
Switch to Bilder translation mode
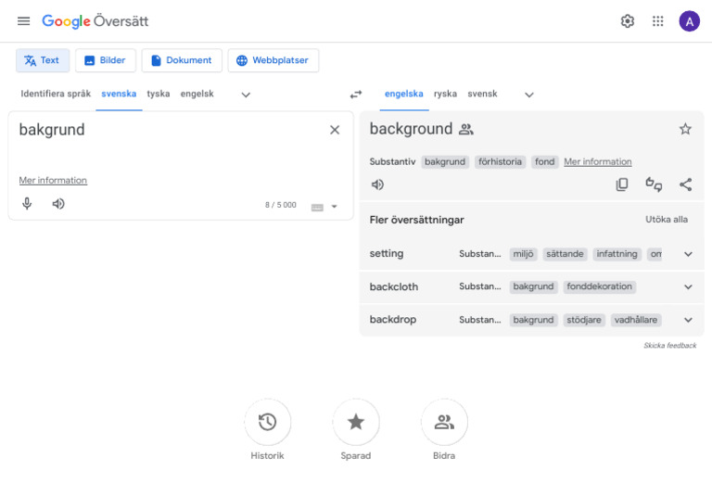(x=106, y=60)
